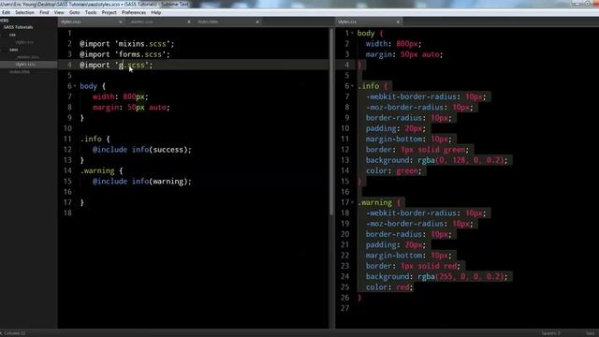
Task: Fold the body block at line 1 right pane
Action: [x=352, y=34]
